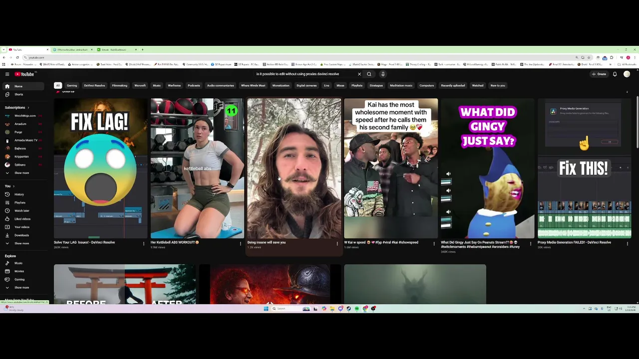Select the Recently uploaded filter chip
The height and width of the screenshot is (359, 639).
[x=453, y=85]
